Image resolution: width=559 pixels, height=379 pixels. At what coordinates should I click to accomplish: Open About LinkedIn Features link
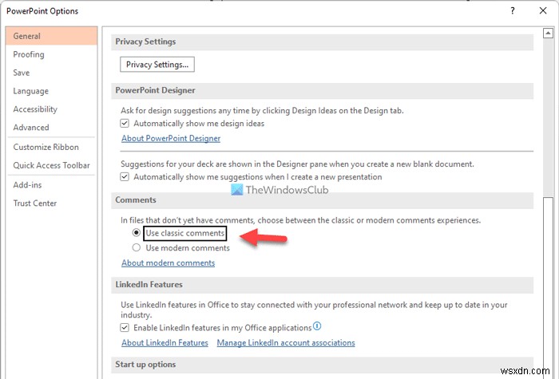(165, 342)
